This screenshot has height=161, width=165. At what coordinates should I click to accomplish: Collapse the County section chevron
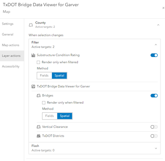pos(158,25)
